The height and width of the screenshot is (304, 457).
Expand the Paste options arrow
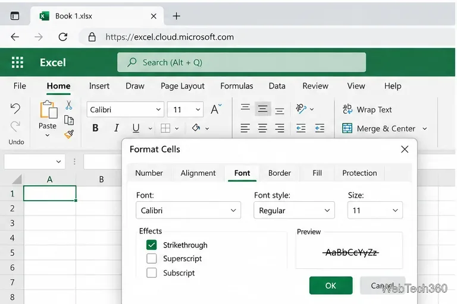[47, 135]
